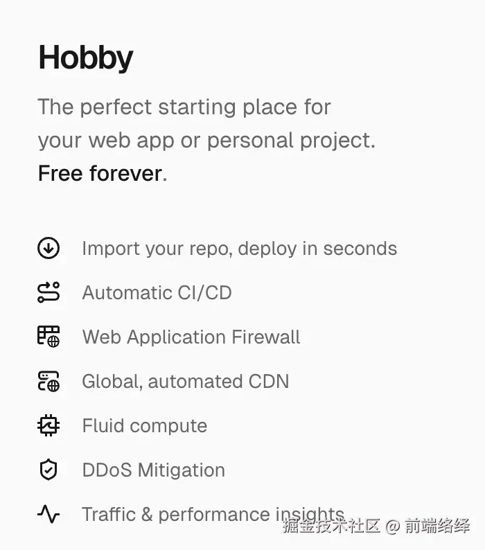
Task: Click the Automatic CI/CD pipeline icon
Action: pos(48,292)
